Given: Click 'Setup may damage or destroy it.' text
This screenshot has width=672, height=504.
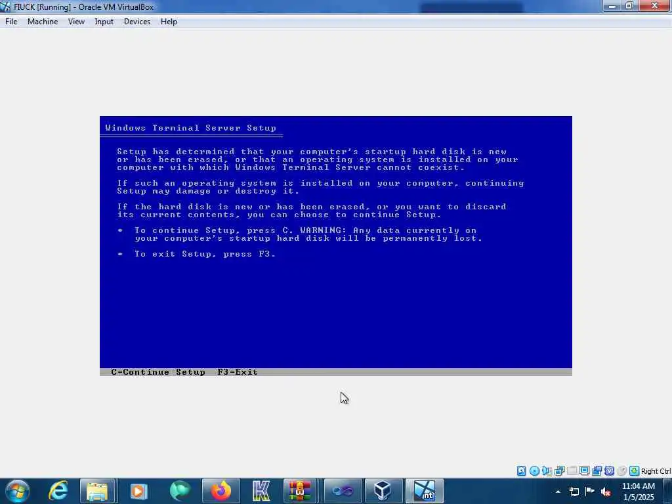Looking at the screenshot, I should pyautogui.click(x=208, y=191).
